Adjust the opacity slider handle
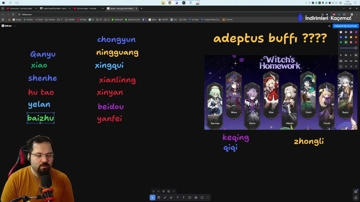This screenshot has height=202, width=360. tap(356, 48)
